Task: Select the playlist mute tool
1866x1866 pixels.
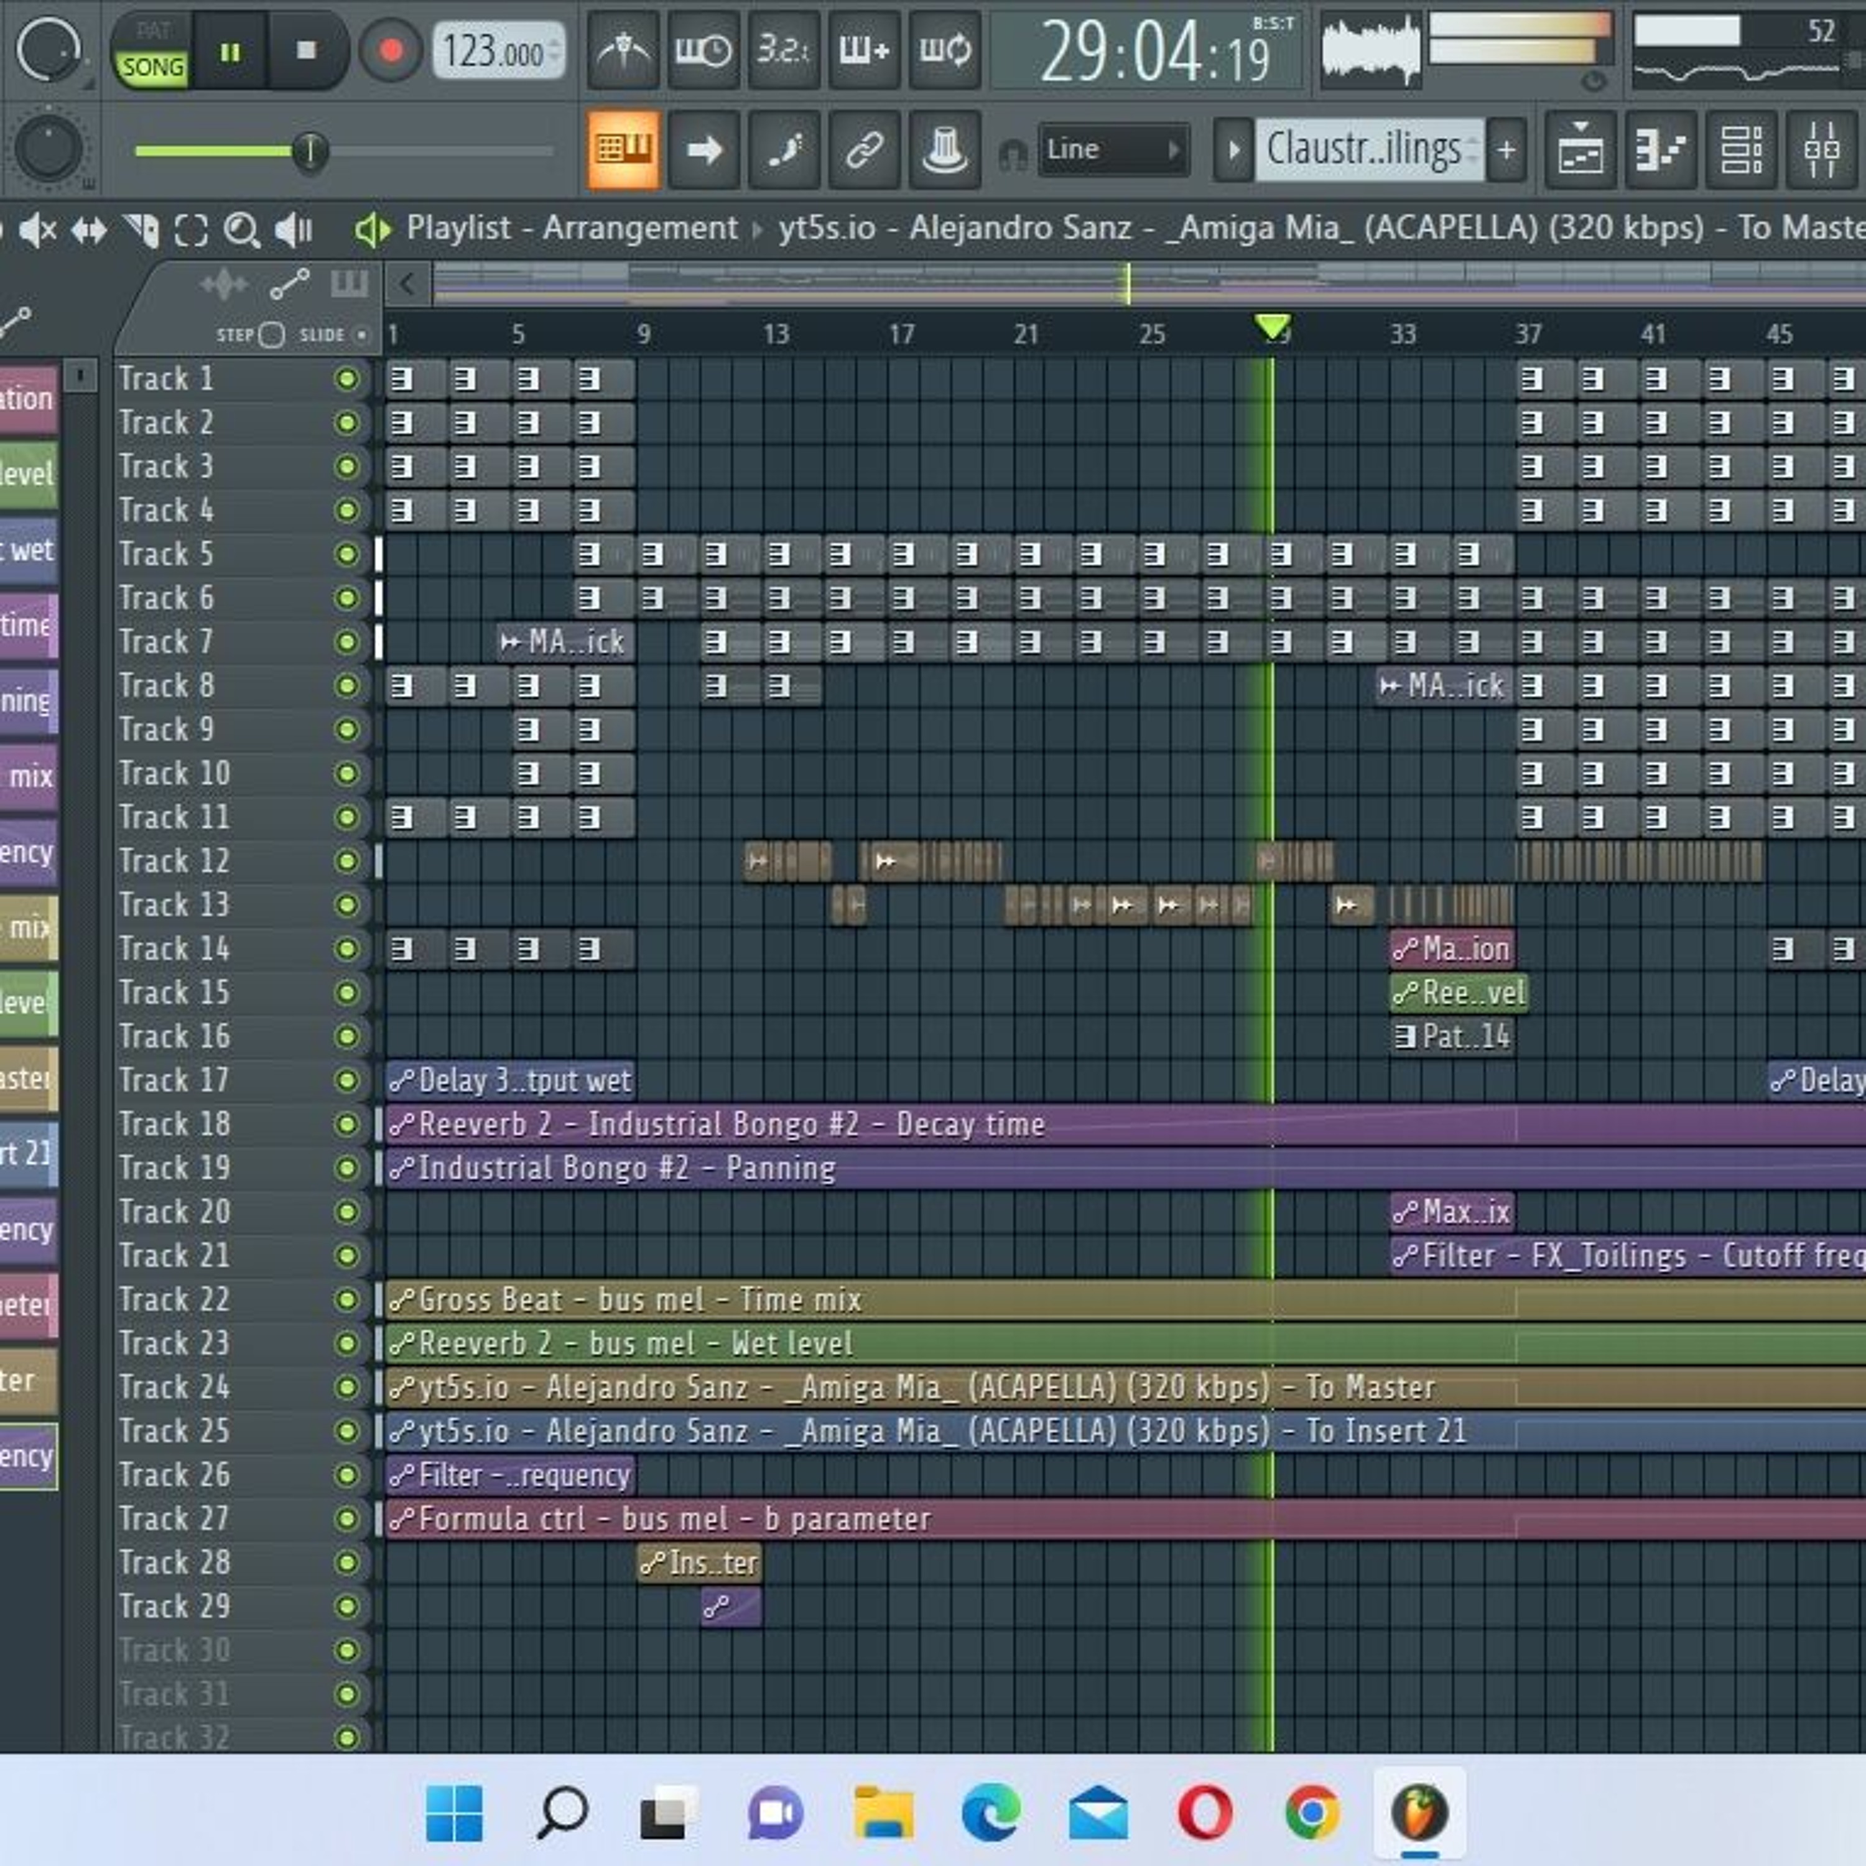Action: (39, 230)
